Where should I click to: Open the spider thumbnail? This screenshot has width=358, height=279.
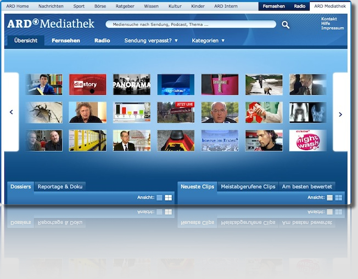(44, 112)
